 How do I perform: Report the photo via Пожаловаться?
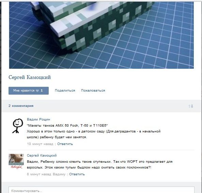pyautogui.click(x=93, y=91)
